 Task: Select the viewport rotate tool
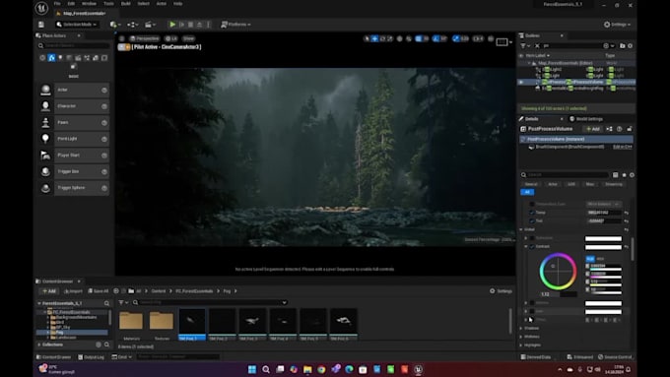click(x=383, y=38)
